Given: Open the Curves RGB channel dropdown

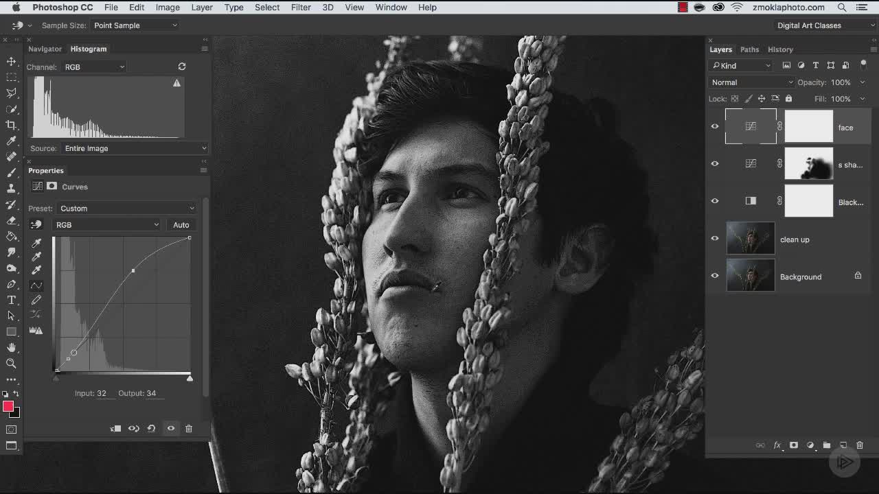Looking at the screenshot, I should [x=106, y=225].
